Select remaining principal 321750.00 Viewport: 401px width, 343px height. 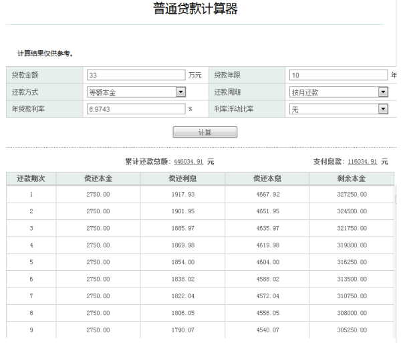tap(352, 228)
